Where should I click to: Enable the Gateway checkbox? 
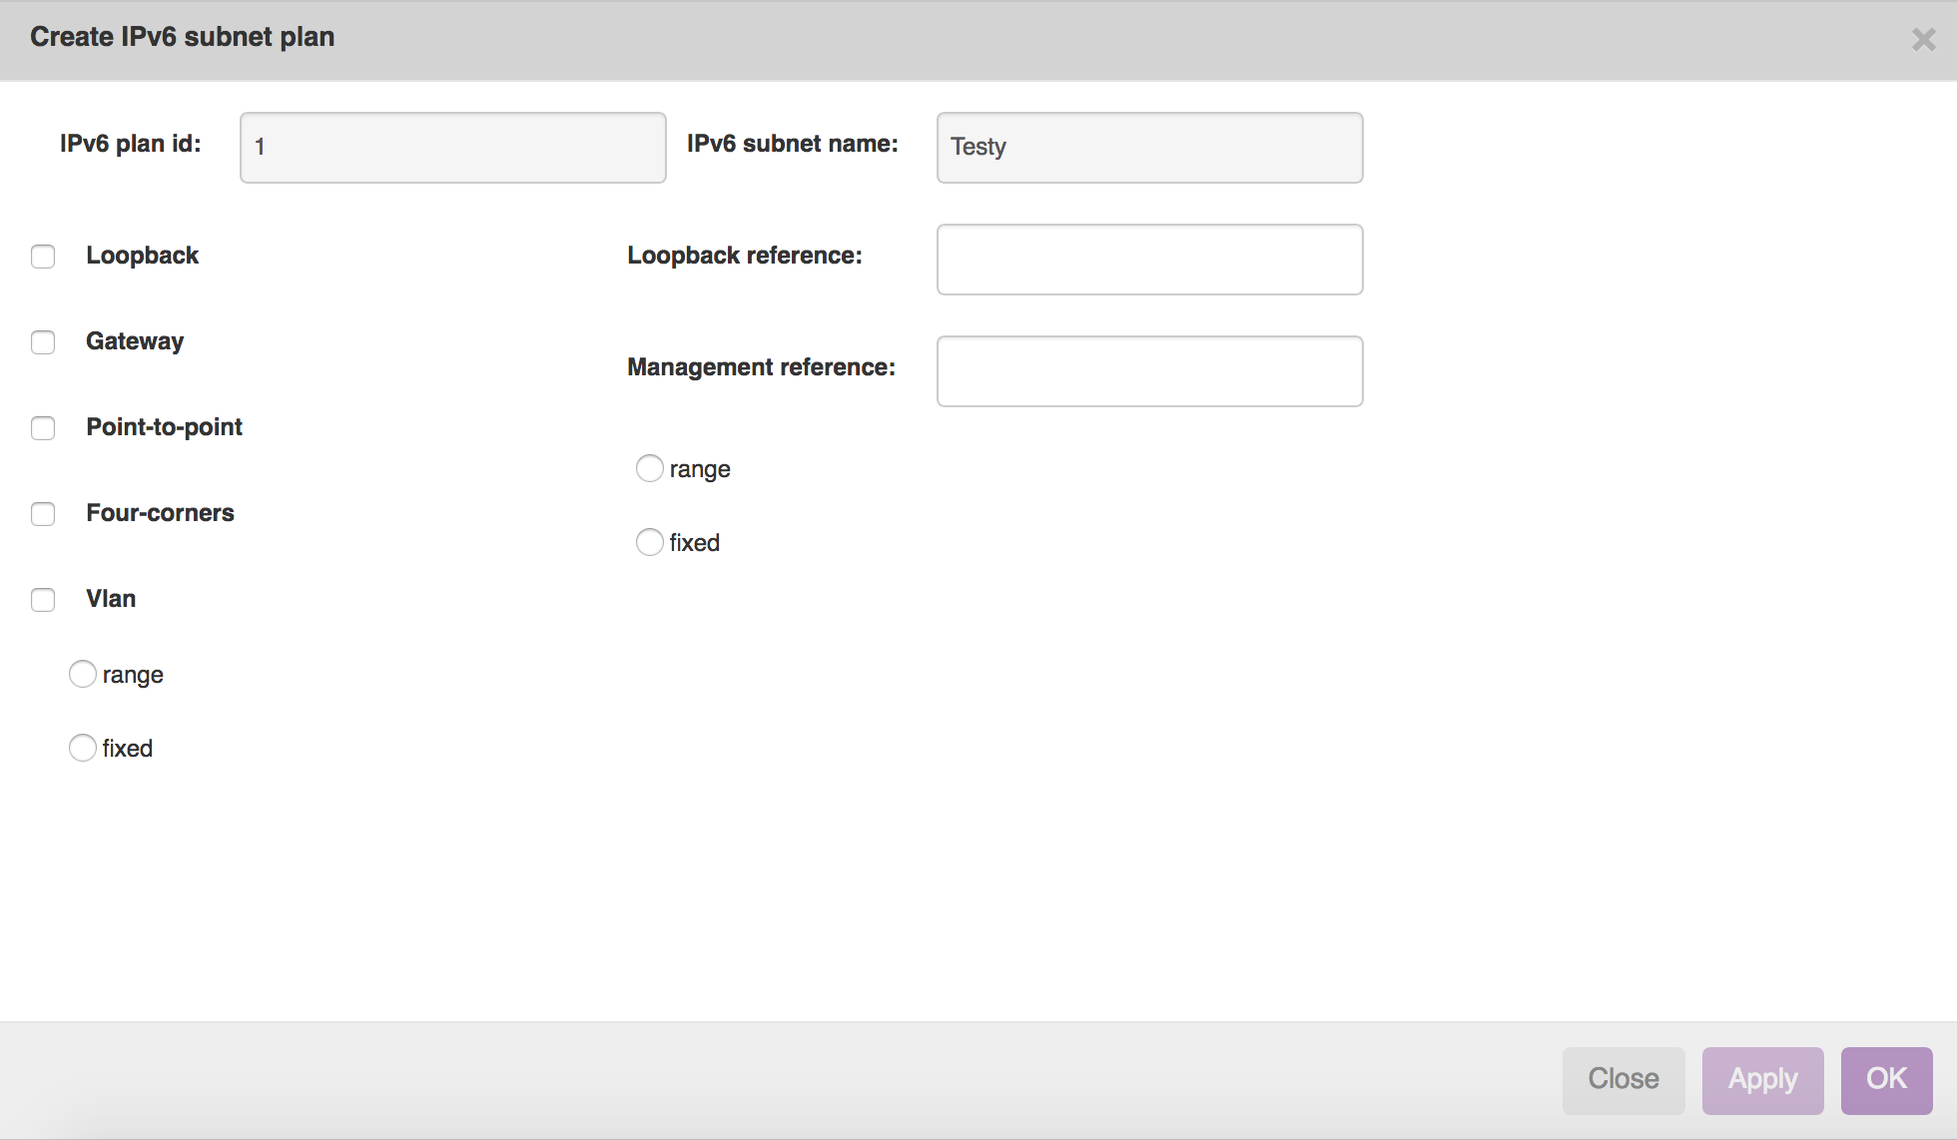[x=43, y=342]
